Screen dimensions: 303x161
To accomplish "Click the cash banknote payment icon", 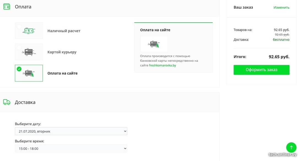I will (x=29, y=31).
